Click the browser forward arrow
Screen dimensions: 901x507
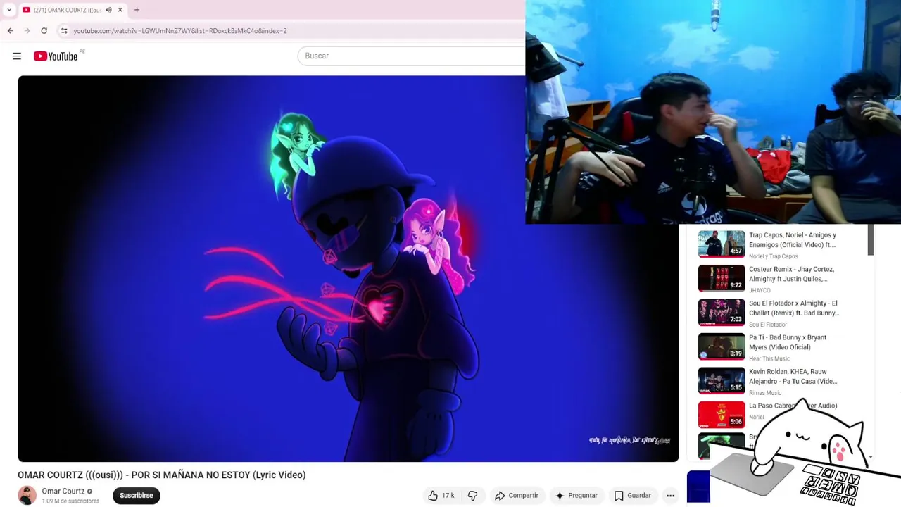[27, 31]
